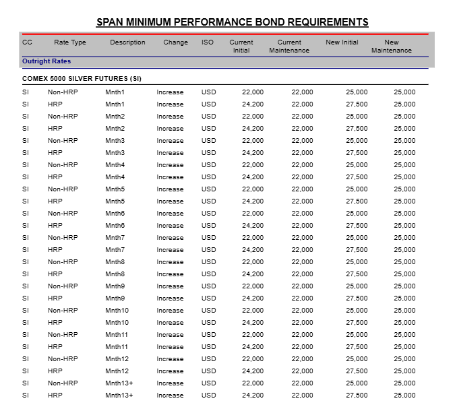Select the 'Rate Type' column header
This screenshot has height=411, width=453.
click(x=70, y=42)
